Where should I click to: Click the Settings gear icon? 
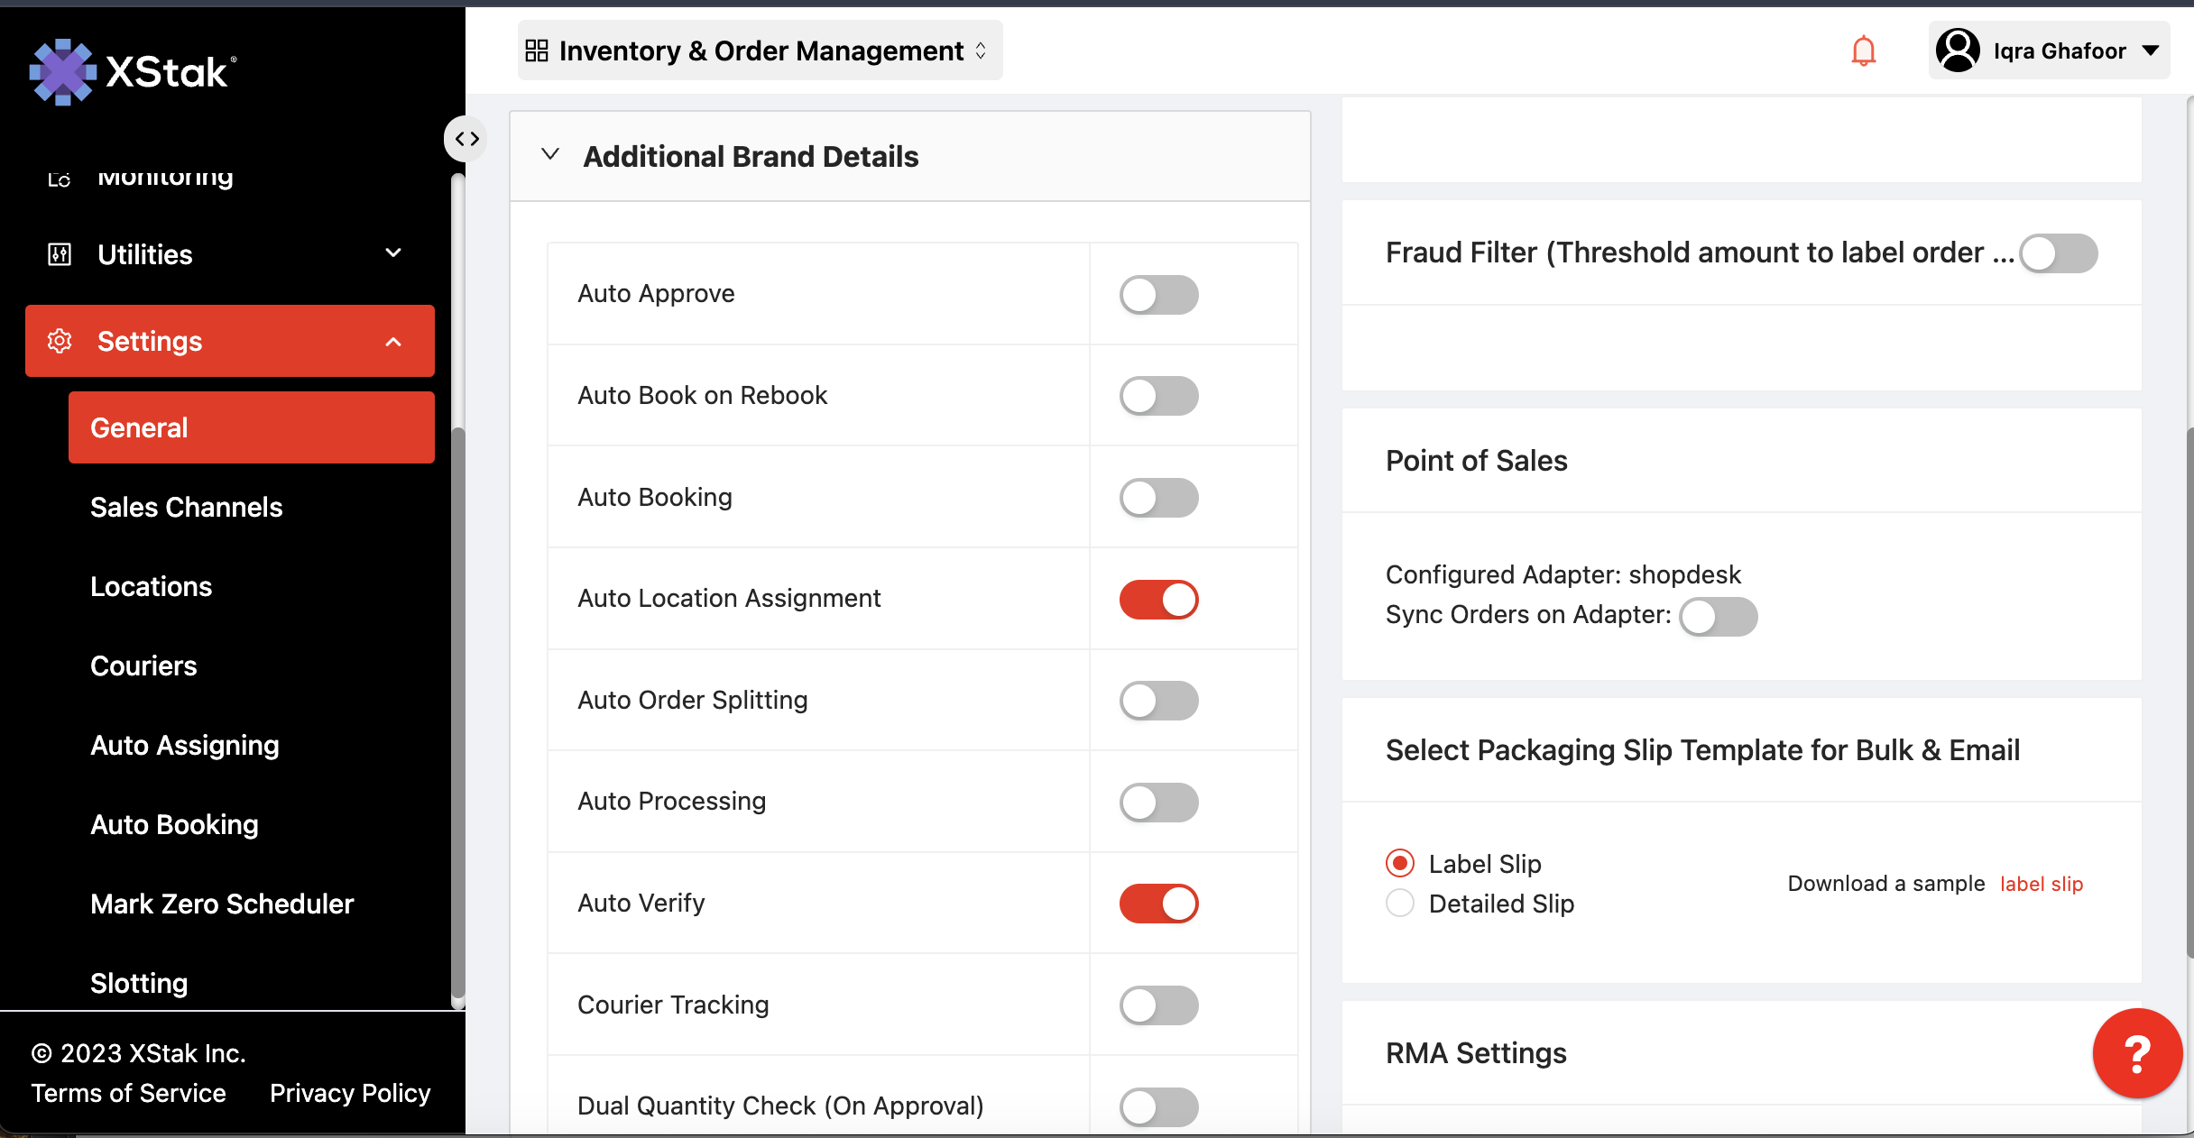(x=60, y=341)
